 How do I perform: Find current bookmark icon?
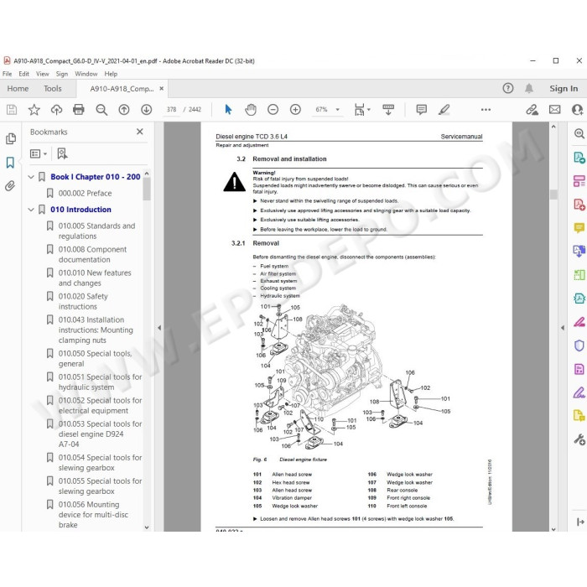pos(62,153)
